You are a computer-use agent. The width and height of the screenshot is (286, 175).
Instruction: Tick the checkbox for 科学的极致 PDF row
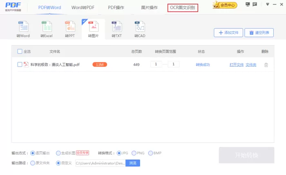click(20, 64)
